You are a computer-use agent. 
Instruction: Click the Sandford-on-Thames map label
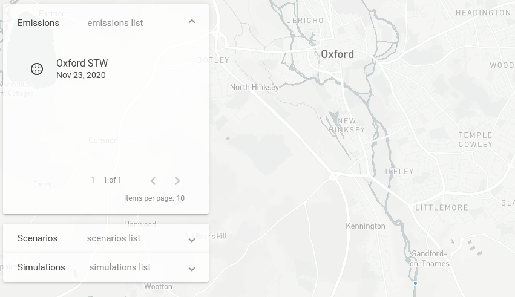429,259
